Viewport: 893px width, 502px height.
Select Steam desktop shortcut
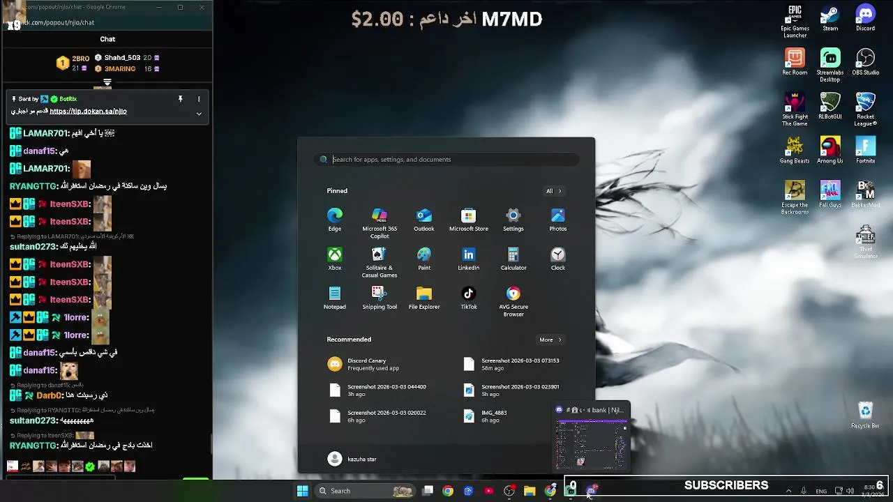click(x=830, y=18)
